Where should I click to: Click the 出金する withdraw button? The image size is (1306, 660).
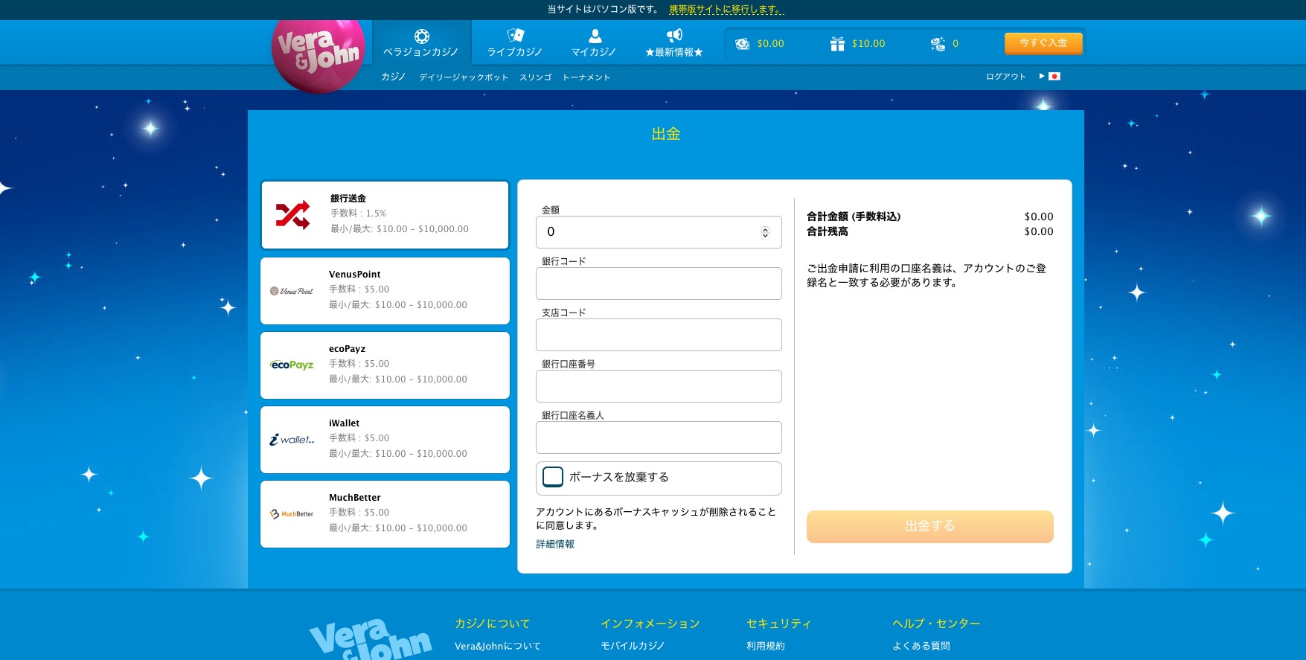point(930,526)
